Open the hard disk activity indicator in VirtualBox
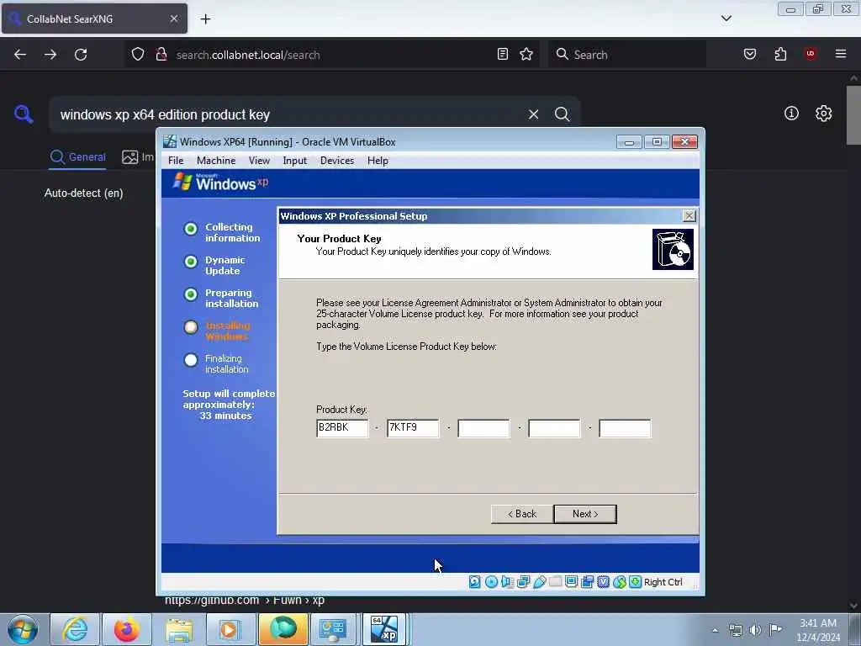861x646 pixels. pyautogui.click(x=475, y=582)
